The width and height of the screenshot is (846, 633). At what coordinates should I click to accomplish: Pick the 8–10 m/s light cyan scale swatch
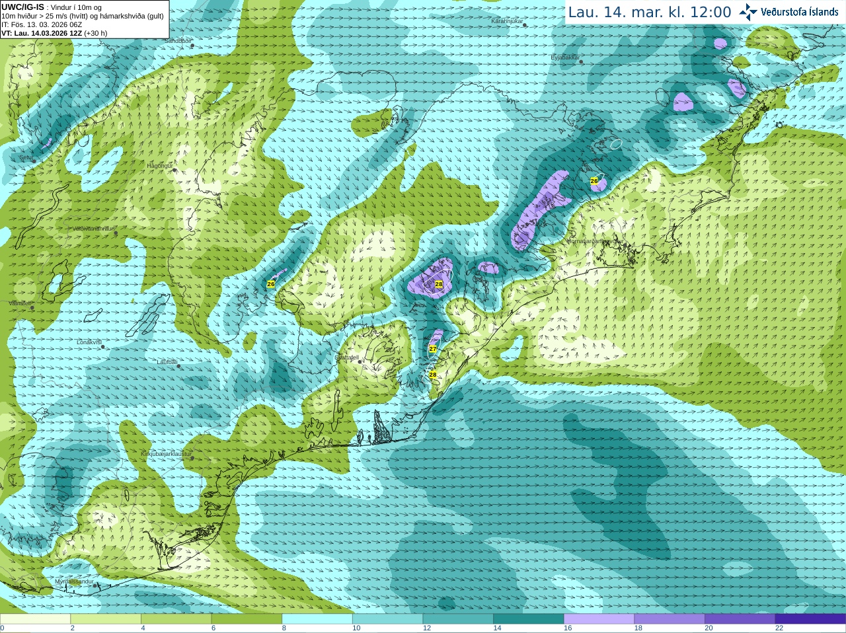coord(317,618)
